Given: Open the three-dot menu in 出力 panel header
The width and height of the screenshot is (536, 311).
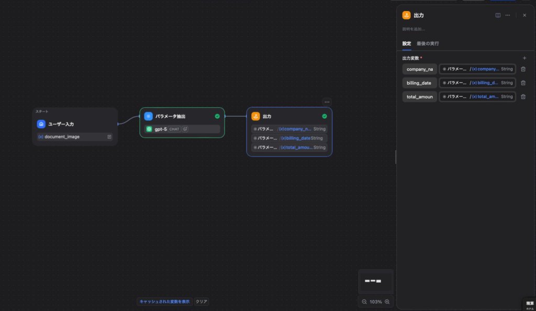Looking at the screenshot, I should pos(507,15).
